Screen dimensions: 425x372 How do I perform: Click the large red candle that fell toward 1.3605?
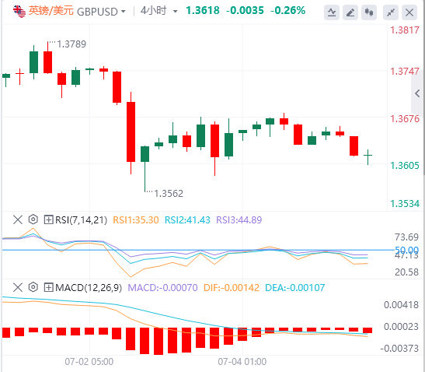click(x=131, y=132)
